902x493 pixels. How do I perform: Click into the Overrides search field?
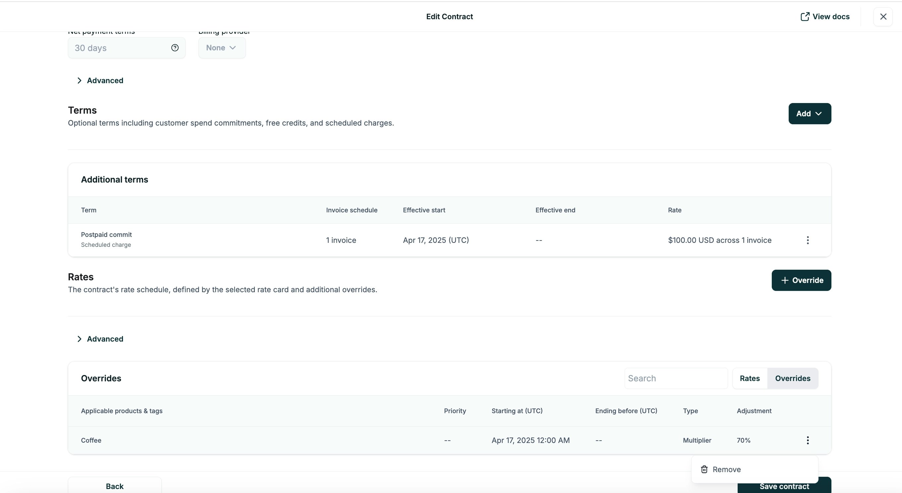coord(676,378)
